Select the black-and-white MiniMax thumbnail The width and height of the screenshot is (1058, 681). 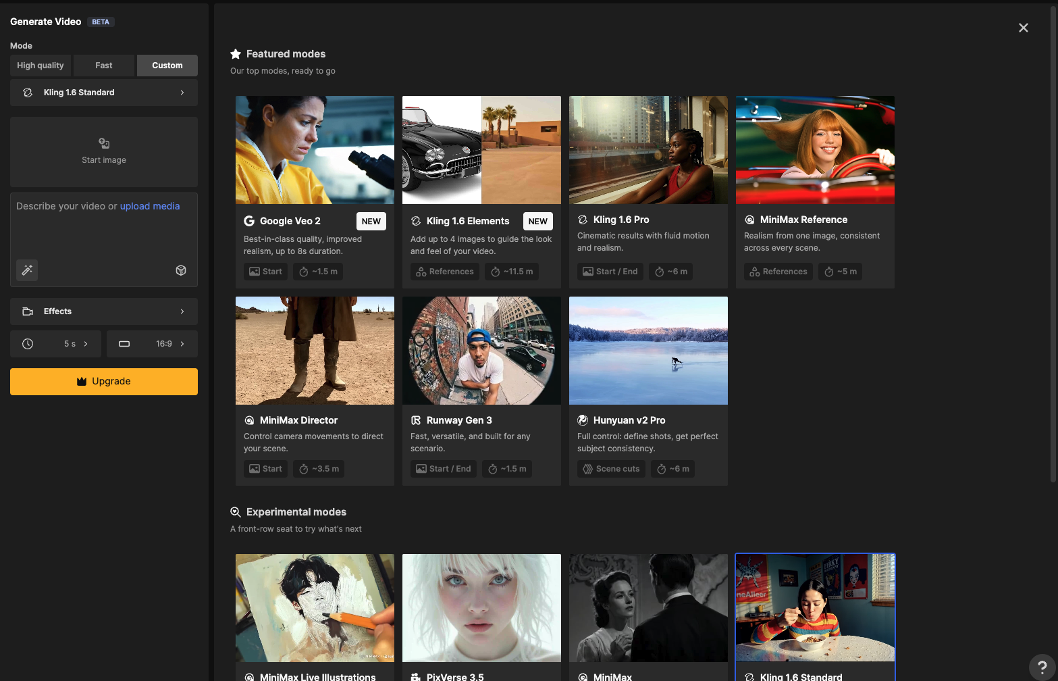[x=648, y=608]
